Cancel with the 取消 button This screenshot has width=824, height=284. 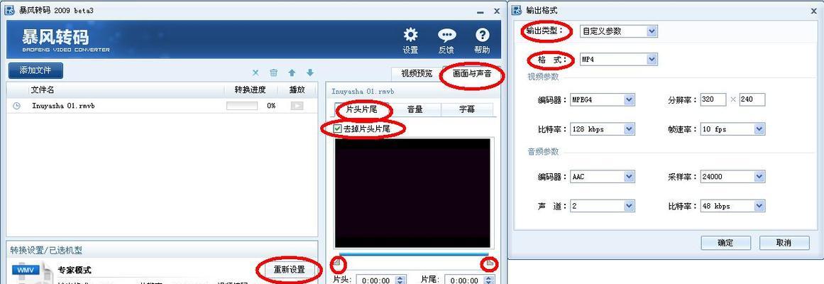click(x=784, y=242)
